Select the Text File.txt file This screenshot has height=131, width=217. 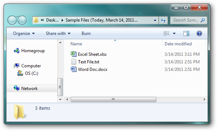pyautogui.click(x=88, y=62)
